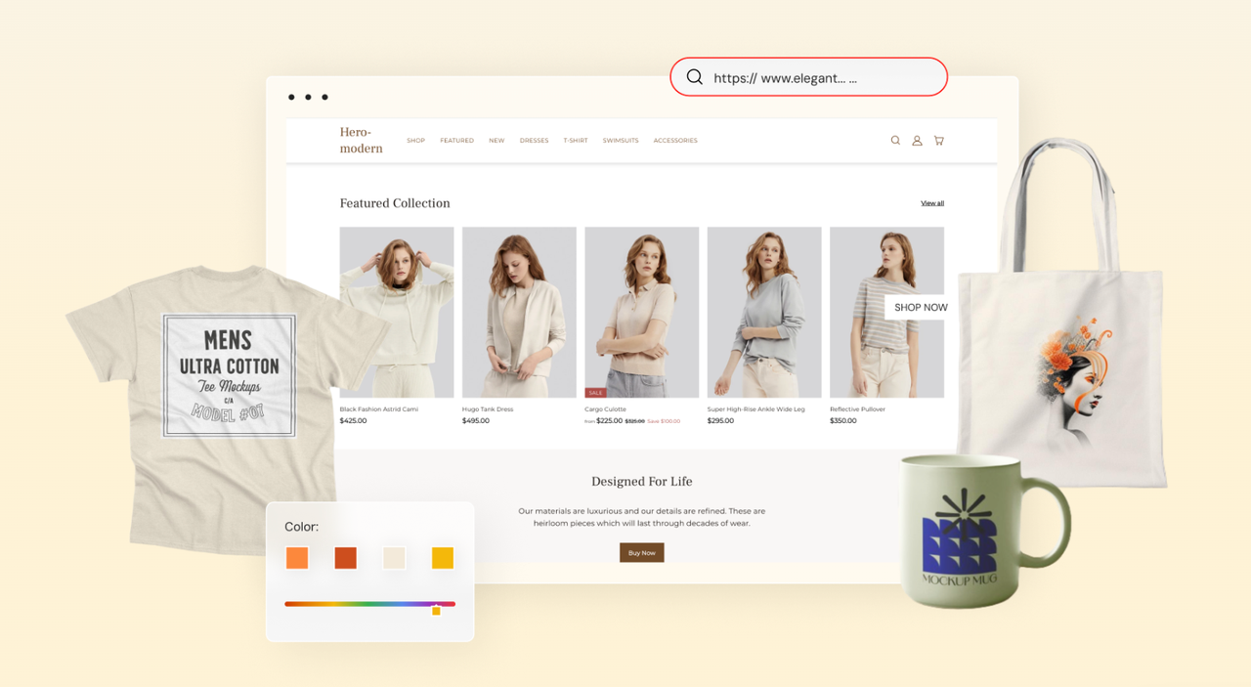This screenshot has width=1251, height=687.
Task: Choose the yellow color swatch
Action: click(443, 558)
